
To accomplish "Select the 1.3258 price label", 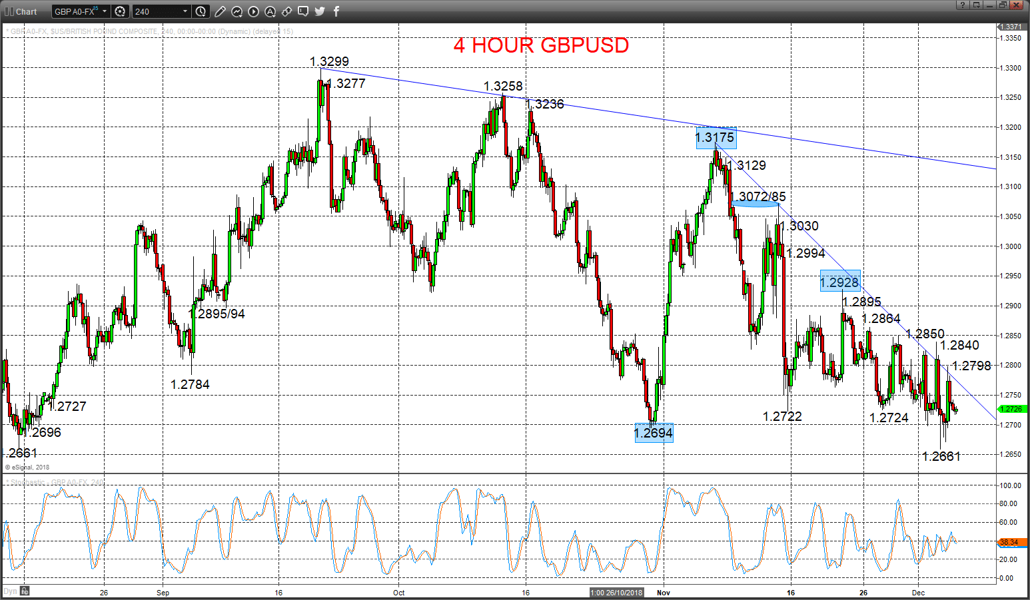I will (503, 86).
